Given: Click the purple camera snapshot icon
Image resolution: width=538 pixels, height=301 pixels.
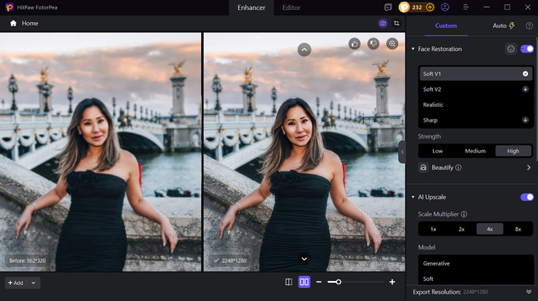Looking at the screenshot, I should coord(383,23).
